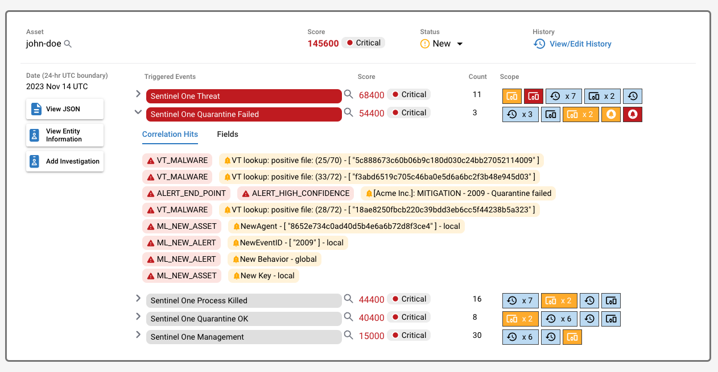Switch to the Fields tab

pyautogui.click(x=228, y=135)
